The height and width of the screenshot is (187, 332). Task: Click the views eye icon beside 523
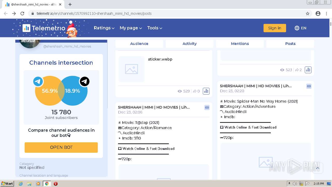(x=282, y=70)
